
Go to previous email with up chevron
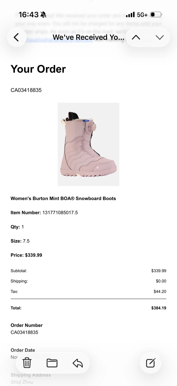click(x=136, y=37)
